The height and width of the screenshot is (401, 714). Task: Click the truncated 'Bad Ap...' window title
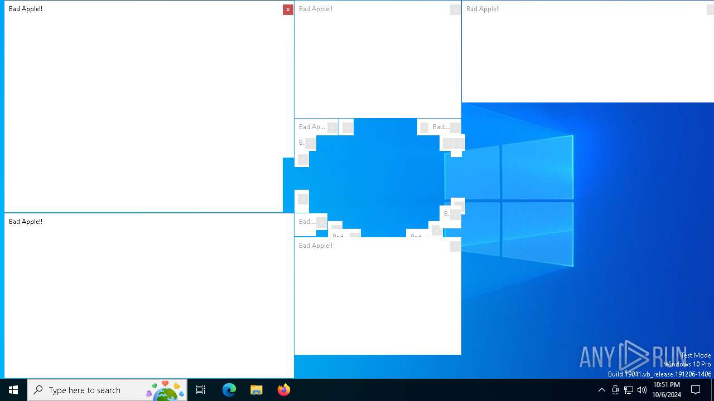[312, 127]
